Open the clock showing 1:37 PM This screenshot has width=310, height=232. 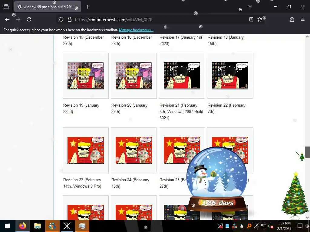coord(284,226)
